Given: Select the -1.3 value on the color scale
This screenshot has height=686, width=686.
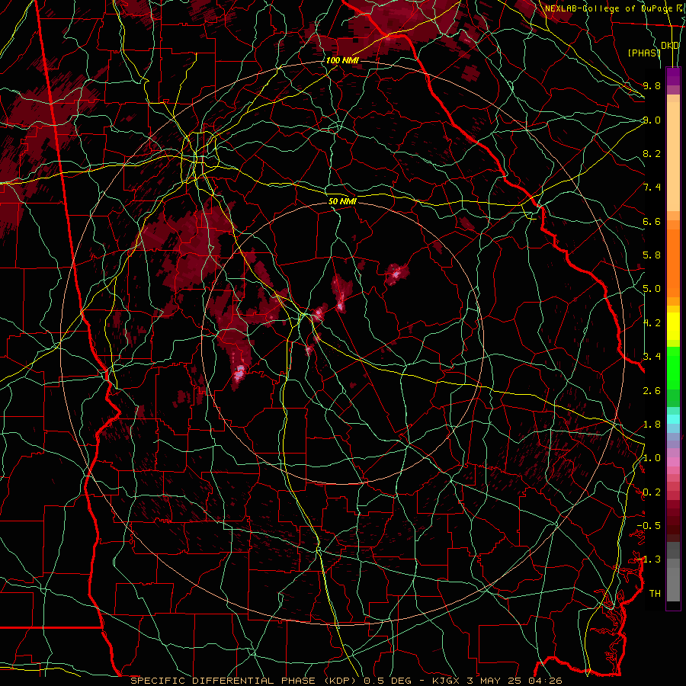Looking at the screenshot, I should 649,559.
